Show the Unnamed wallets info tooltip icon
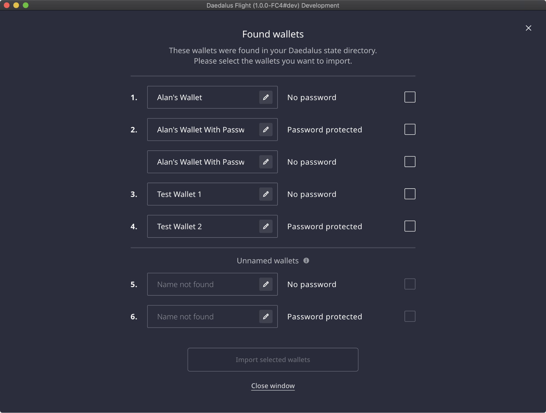546x413 pixels. tap(306, 261)
